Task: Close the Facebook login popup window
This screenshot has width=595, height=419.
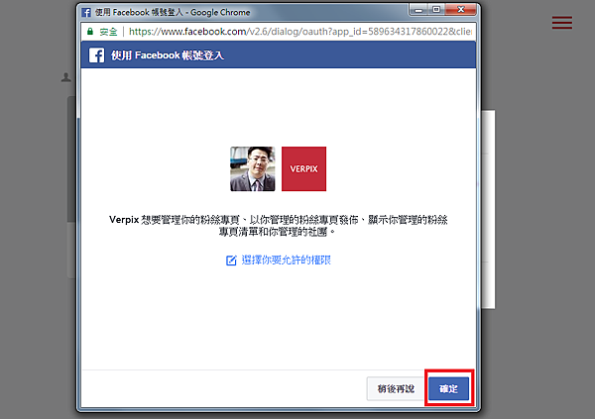Action: (x=461, y=10)
